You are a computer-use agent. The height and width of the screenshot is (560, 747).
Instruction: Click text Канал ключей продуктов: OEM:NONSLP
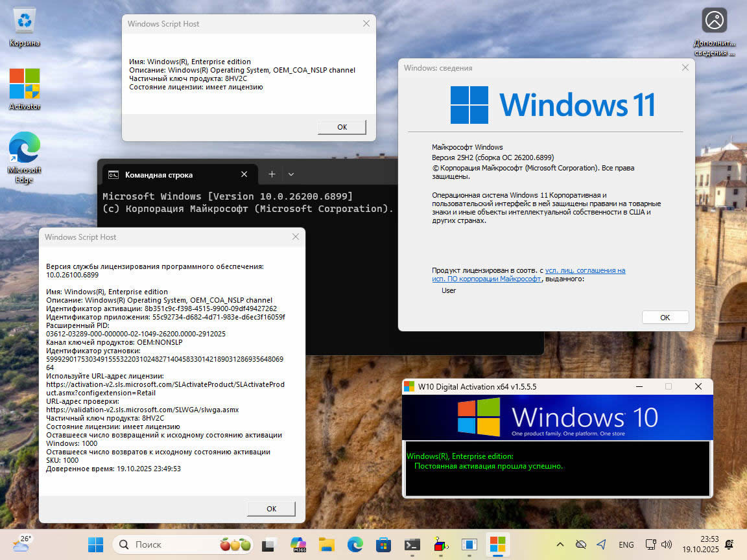click(114, 342)
